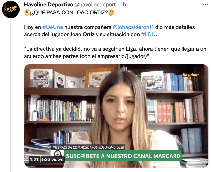Click the quoted directiva statement text
Image resolution: width=211 pixels, height=172 pixels.
click(x=115, y=53)
